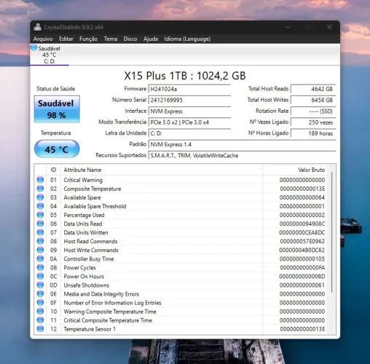Open the Tema menu
The width and height of the screenshot is (370, 364).
click(111, 39)
